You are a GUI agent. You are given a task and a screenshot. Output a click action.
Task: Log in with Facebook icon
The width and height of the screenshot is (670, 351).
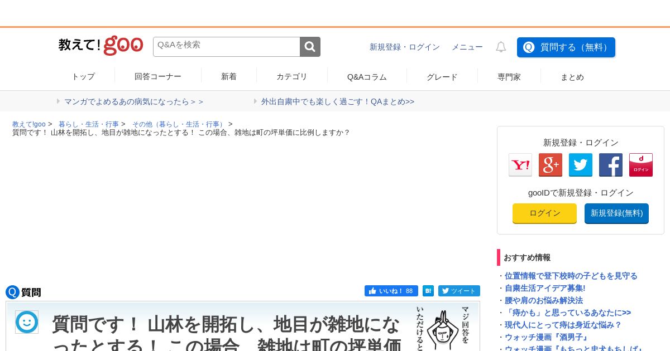[x=611, y=165]
